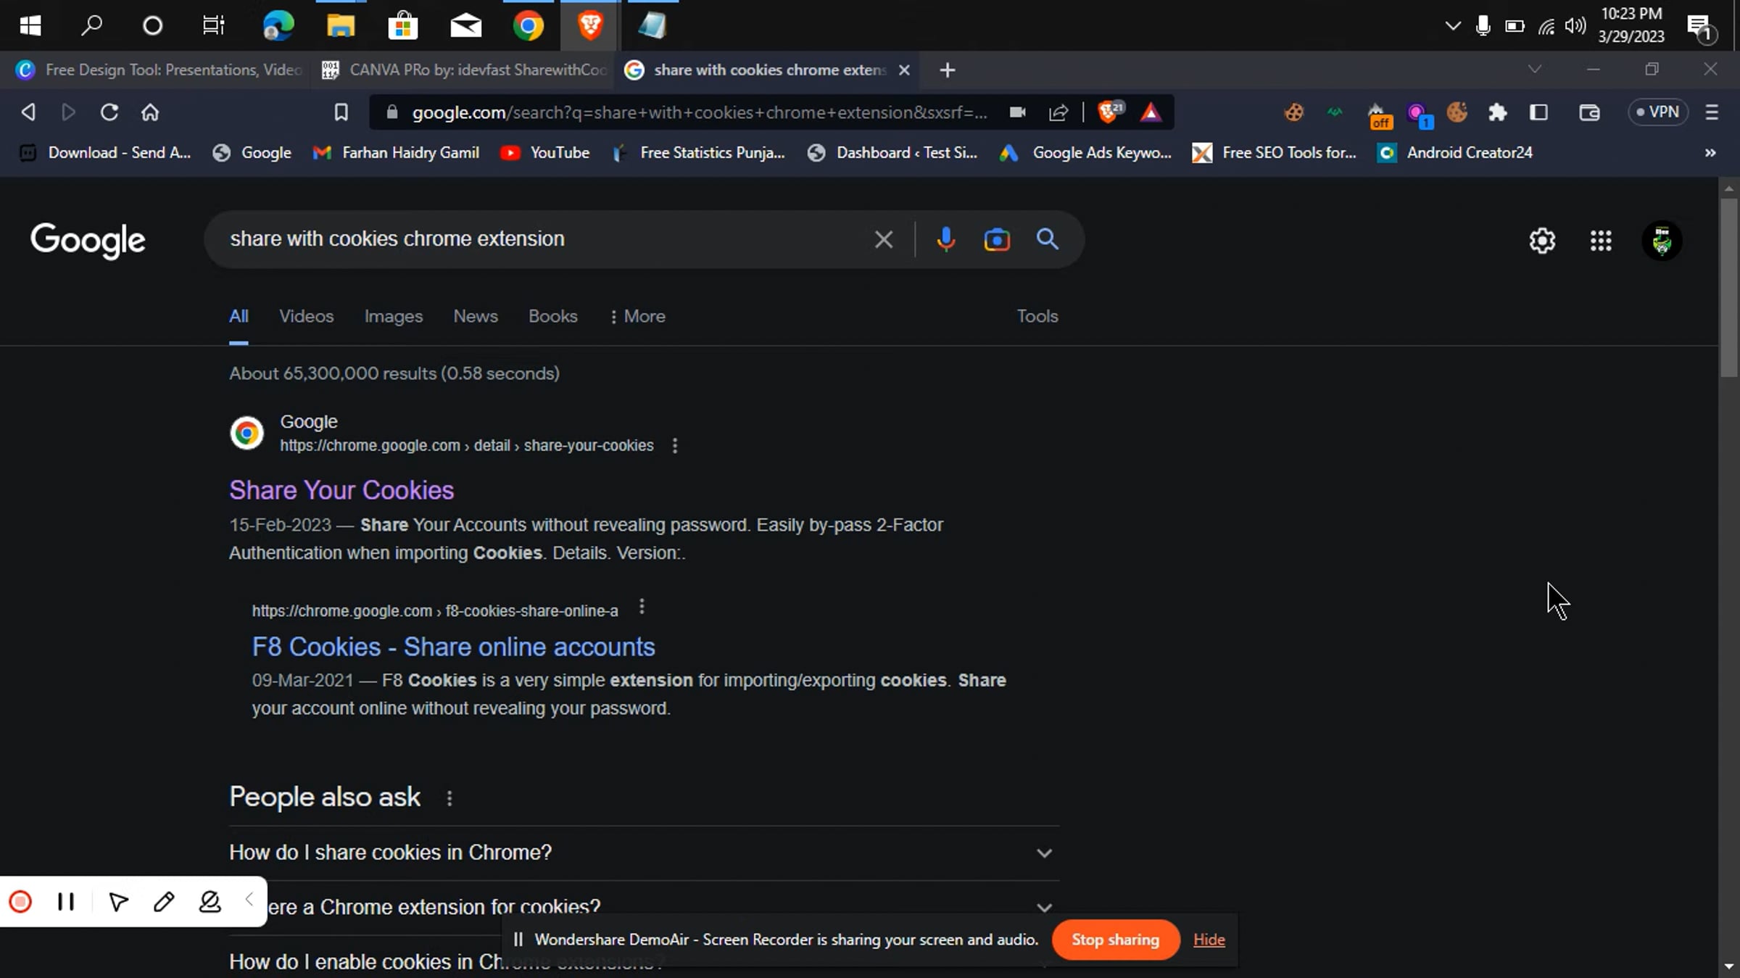Pause the DemoAir screen recording
Screen dimensions: 1740x978
pyautogui.click(x=66, y=901)
